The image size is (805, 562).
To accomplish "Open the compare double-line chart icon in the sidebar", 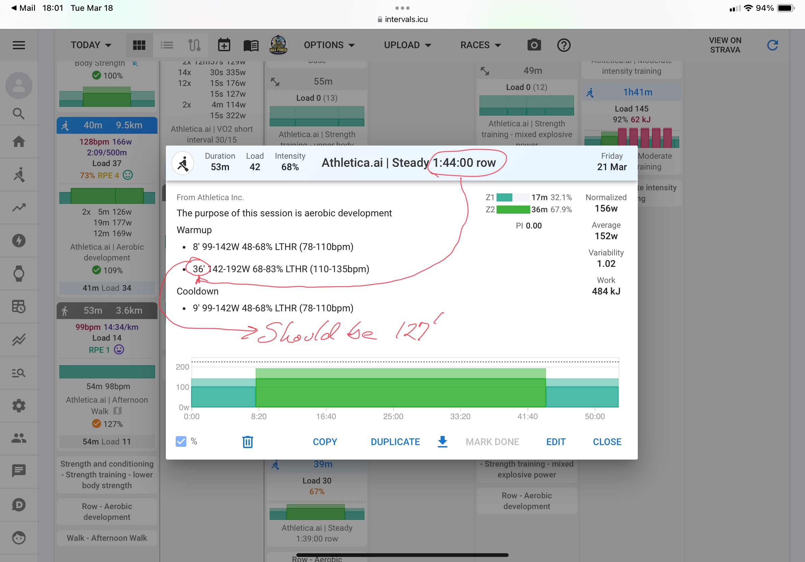I will coord(19,340).
